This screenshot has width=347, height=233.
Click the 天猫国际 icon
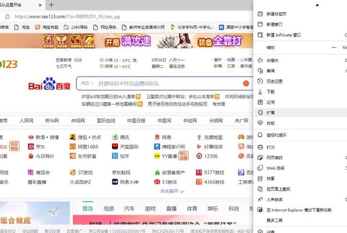coord(115,146)
